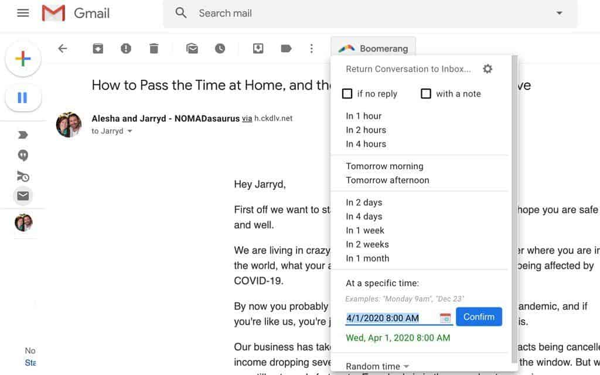Viewport: 600px width, 375px height.
Task: Choose 'Tomorrow morning' as return time
Action: [384, 166]
